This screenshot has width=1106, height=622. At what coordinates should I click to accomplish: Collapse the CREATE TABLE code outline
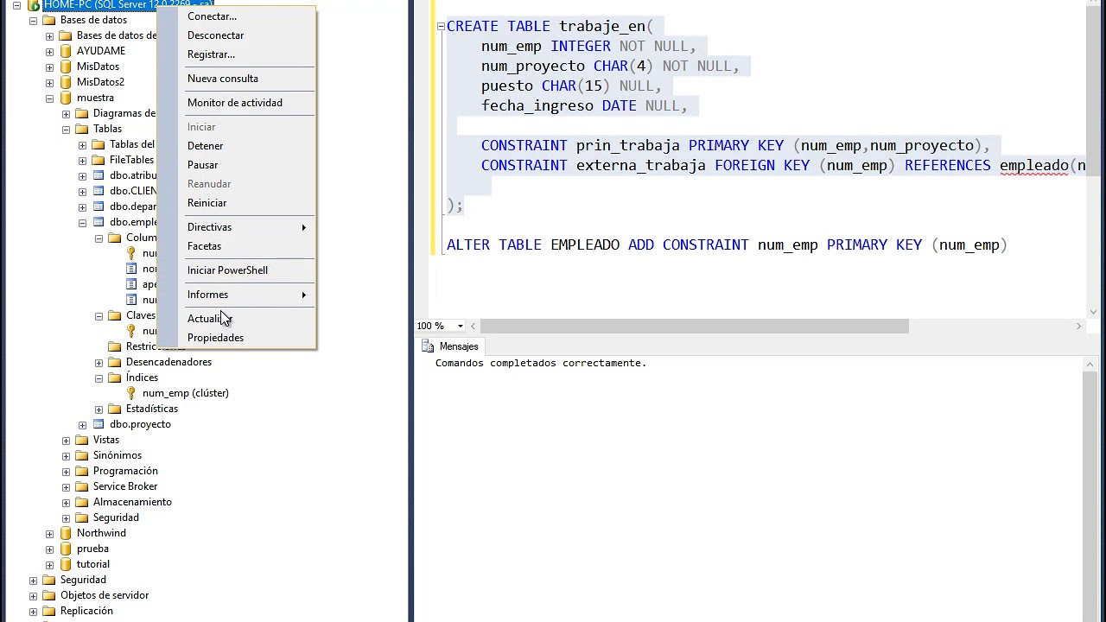[441, 26]
